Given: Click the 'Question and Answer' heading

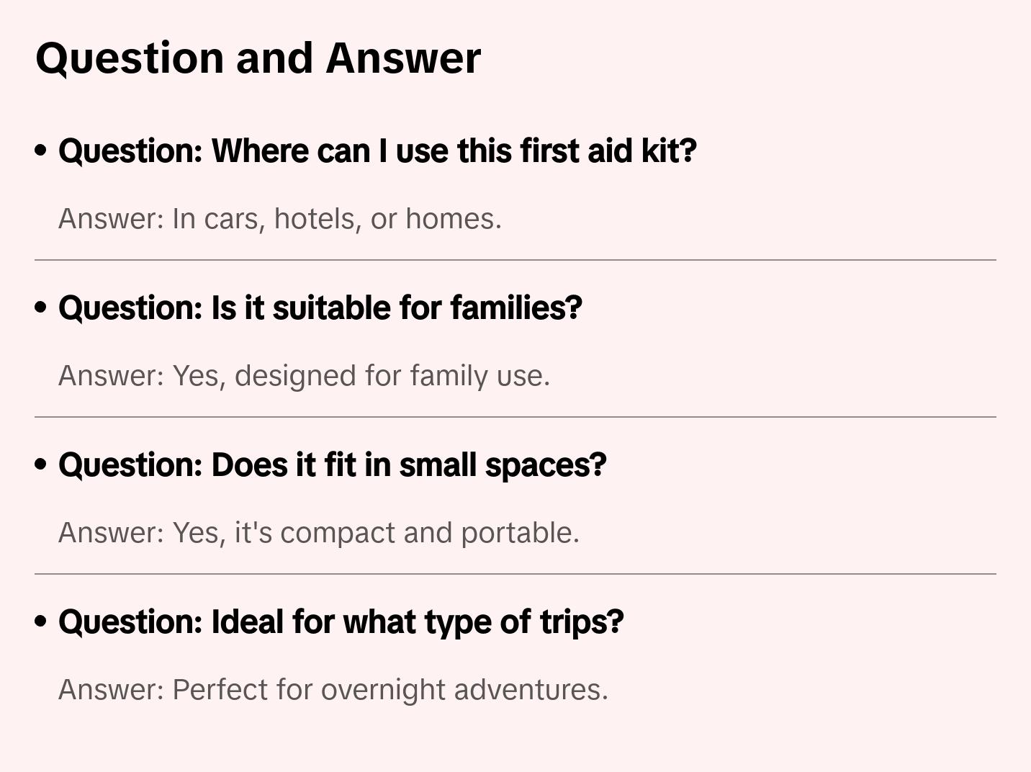Looking at the screenshot, I should click(x=258, y=58).
